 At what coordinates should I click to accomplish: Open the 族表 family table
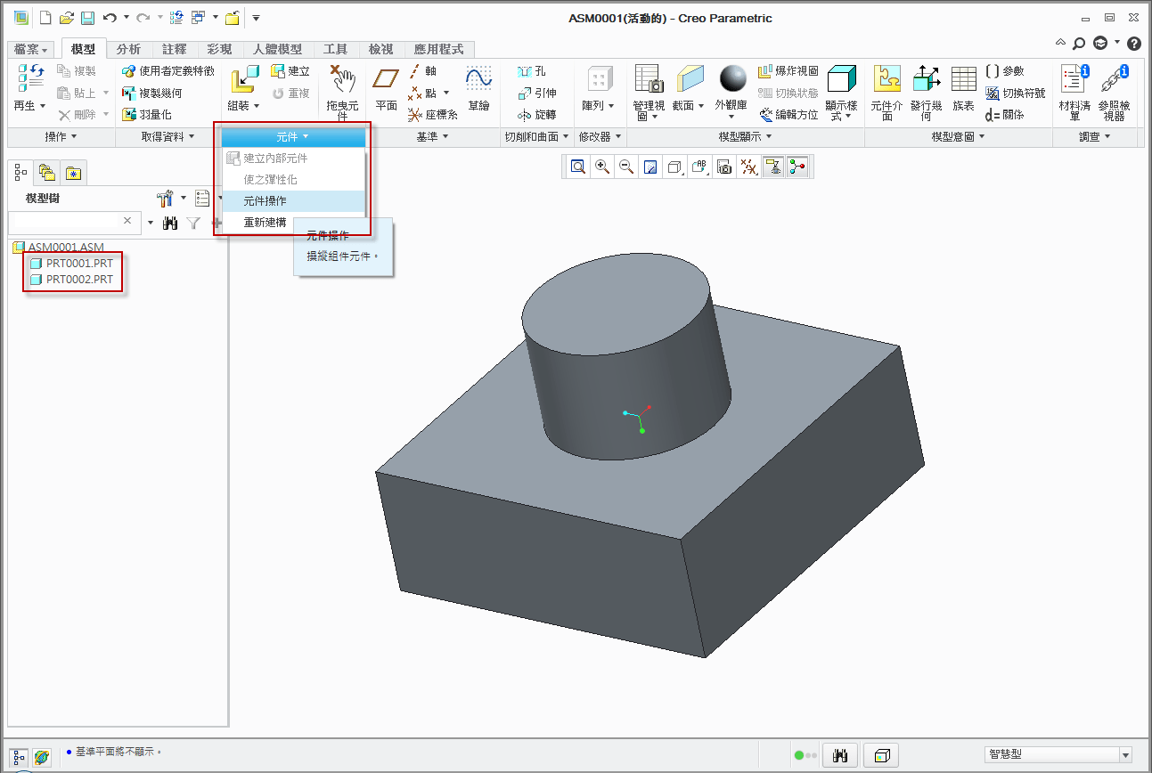963,87
